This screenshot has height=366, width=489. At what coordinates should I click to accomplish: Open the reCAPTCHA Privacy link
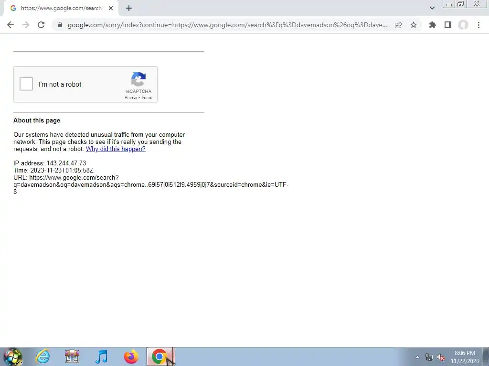[x=131, y=97]
